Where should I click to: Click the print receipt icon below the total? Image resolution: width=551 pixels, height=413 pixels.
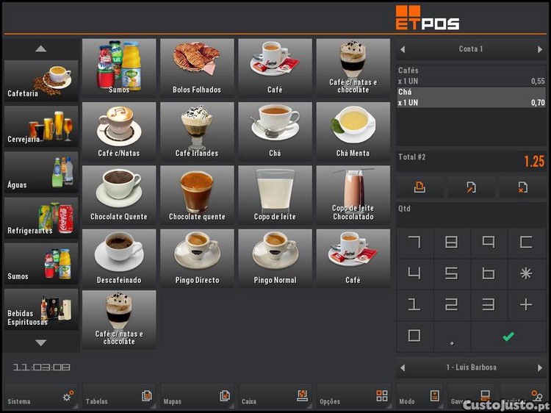click(419, 187)
